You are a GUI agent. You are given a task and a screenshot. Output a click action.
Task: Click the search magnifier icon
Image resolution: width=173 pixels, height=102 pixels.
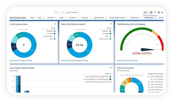(63, 12)
